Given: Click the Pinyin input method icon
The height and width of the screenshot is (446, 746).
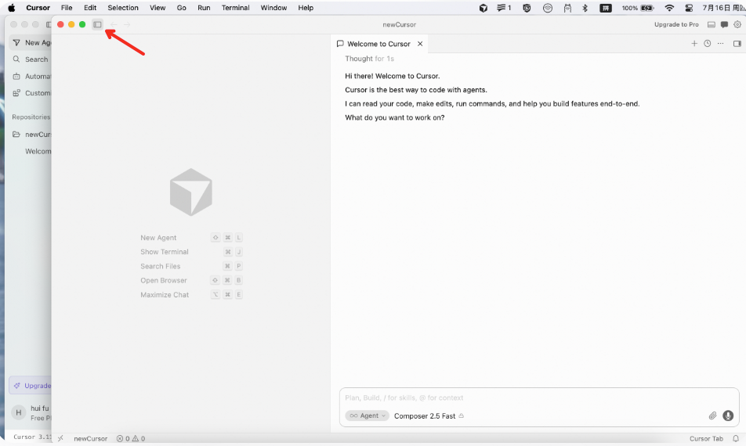Looking at the screenshot, I should pyautogui.click(x=606, y=8).
